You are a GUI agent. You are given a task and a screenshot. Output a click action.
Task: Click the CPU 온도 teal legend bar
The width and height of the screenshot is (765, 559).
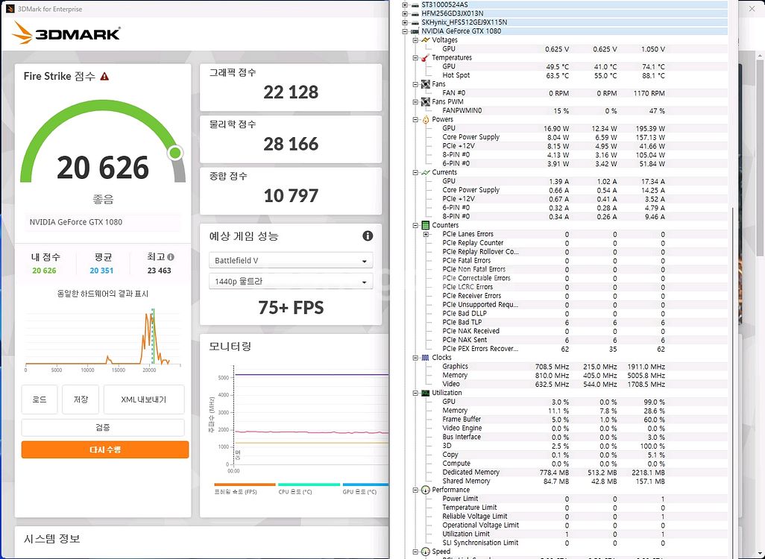coord(309,484)
